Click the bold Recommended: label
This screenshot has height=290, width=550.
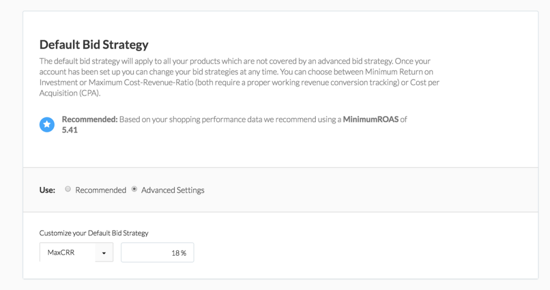click(x=90, y=119)
